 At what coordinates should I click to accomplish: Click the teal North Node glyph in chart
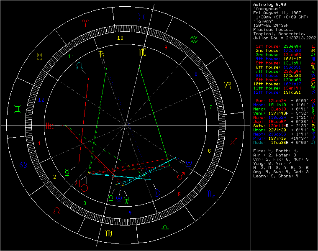click(x=79, y=66)
